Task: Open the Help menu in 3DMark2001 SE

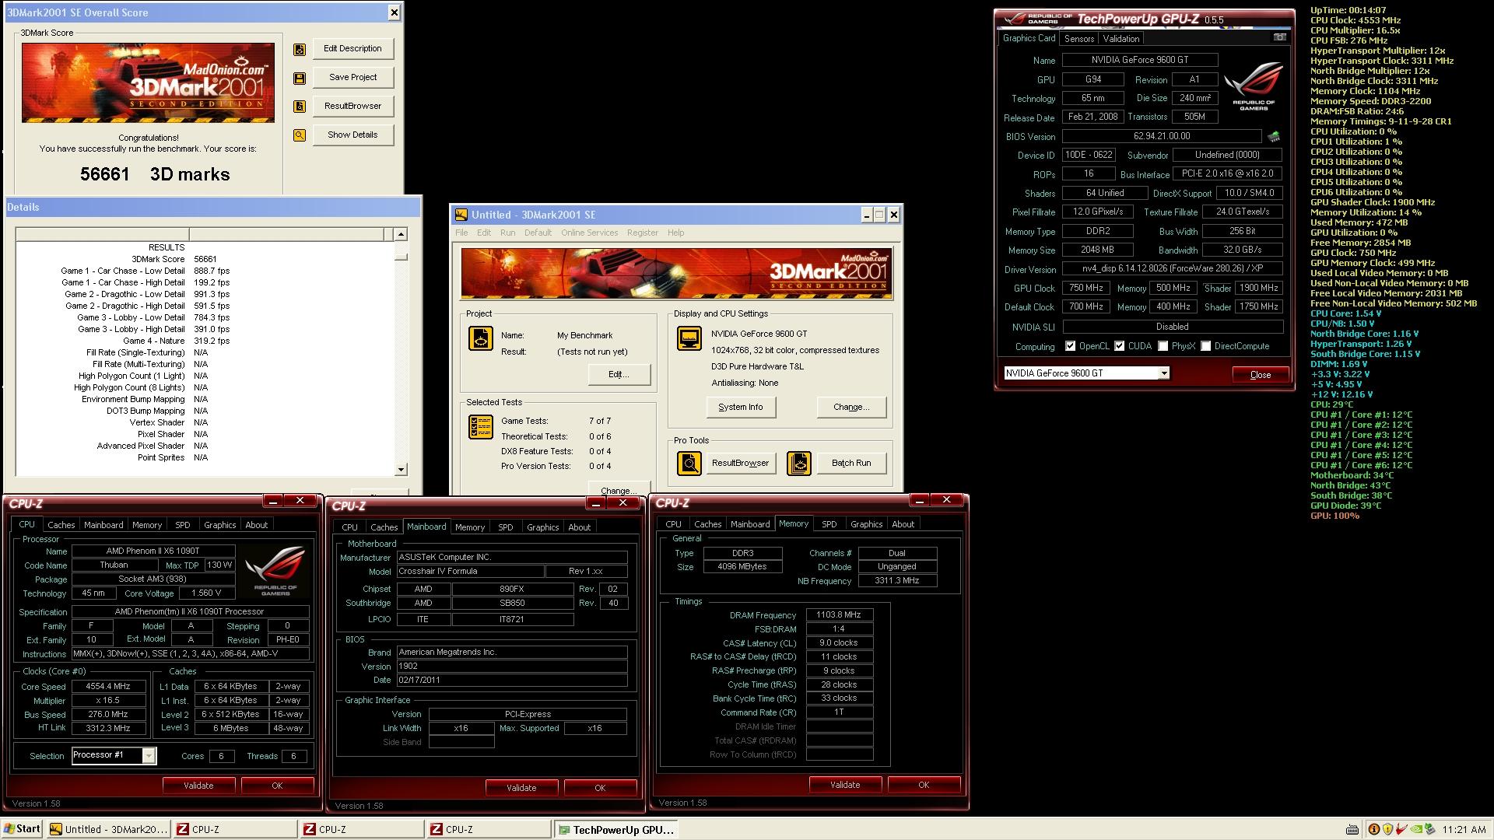Action: point(675,233)
